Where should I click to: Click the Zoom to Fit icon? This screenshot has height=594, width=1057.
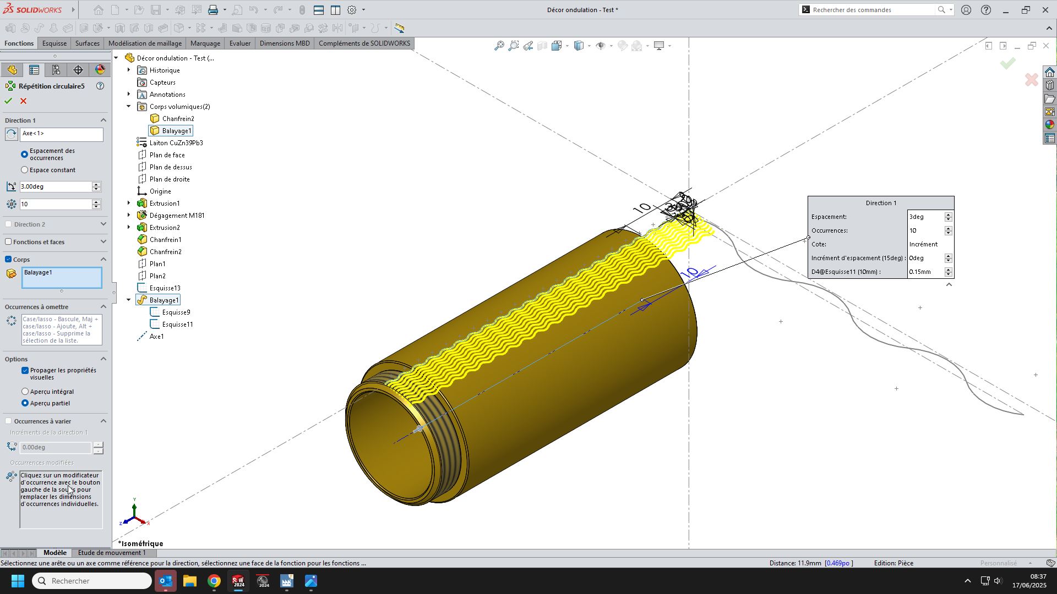click(499, 46)
